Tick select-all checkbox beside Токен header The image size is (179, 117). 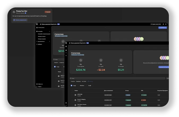pyautogui.click(x=73, y=90)
